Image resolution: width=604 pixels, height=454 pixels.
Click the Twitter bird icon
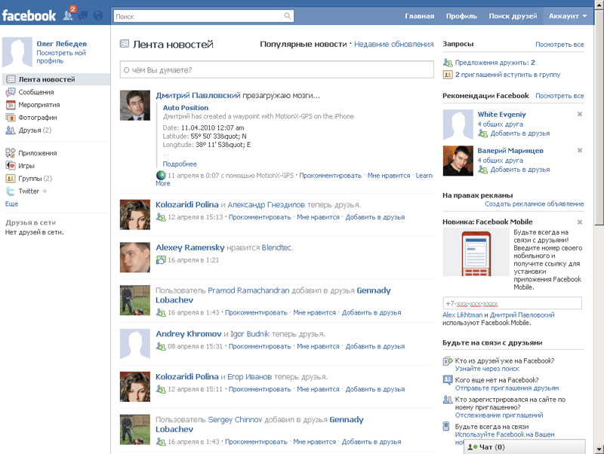(11, 191)
